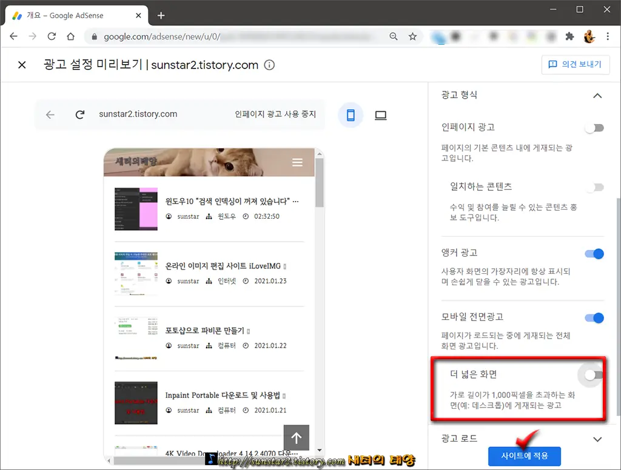Image resolution: width=621 pixels, height=470 pixels.
Task: Click the 사이트에 적용 button
Action: [x=524, y=457]
